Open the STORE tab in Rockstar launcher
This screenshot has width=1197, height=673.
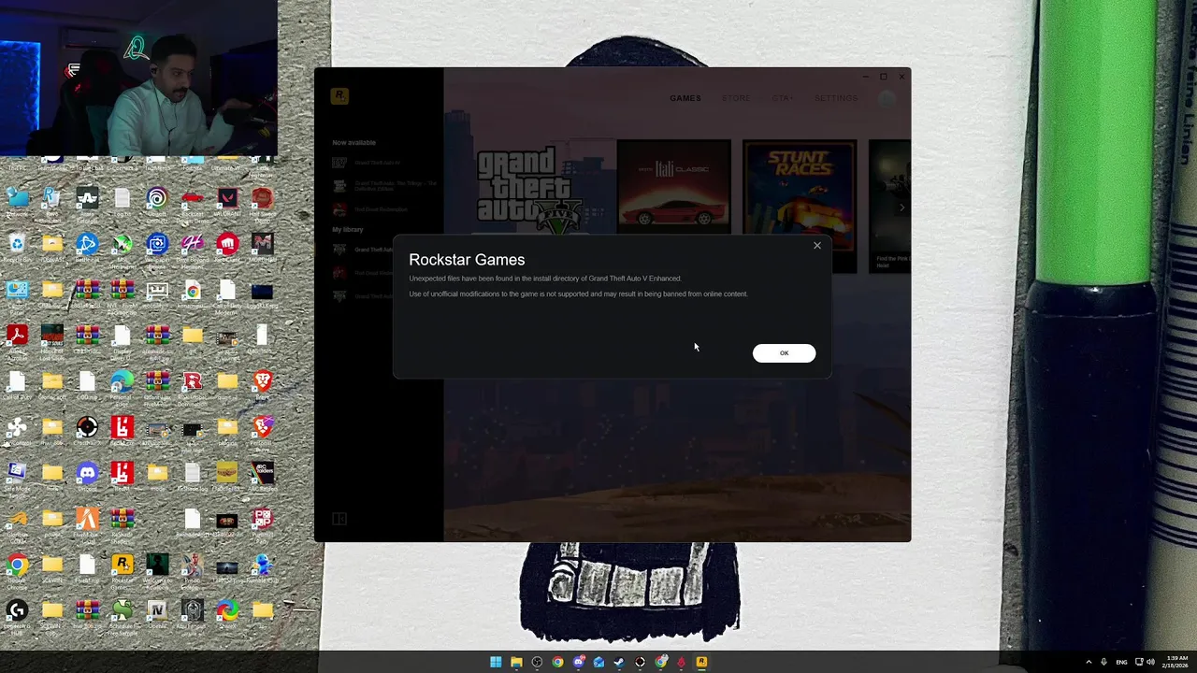coord(735,98)
